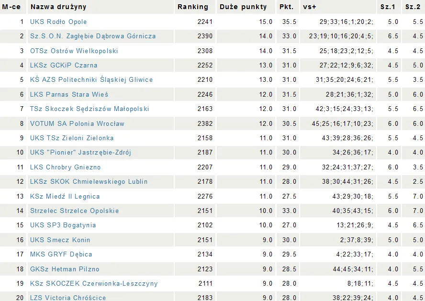Click Strzelec Strzelce Opolskie team link
The image size is (425, 301).
[74, 211]
